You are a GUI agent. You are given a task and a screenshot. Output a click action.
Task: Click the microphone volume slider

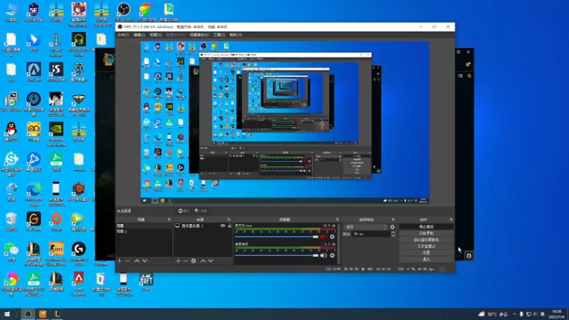(277, 237)
